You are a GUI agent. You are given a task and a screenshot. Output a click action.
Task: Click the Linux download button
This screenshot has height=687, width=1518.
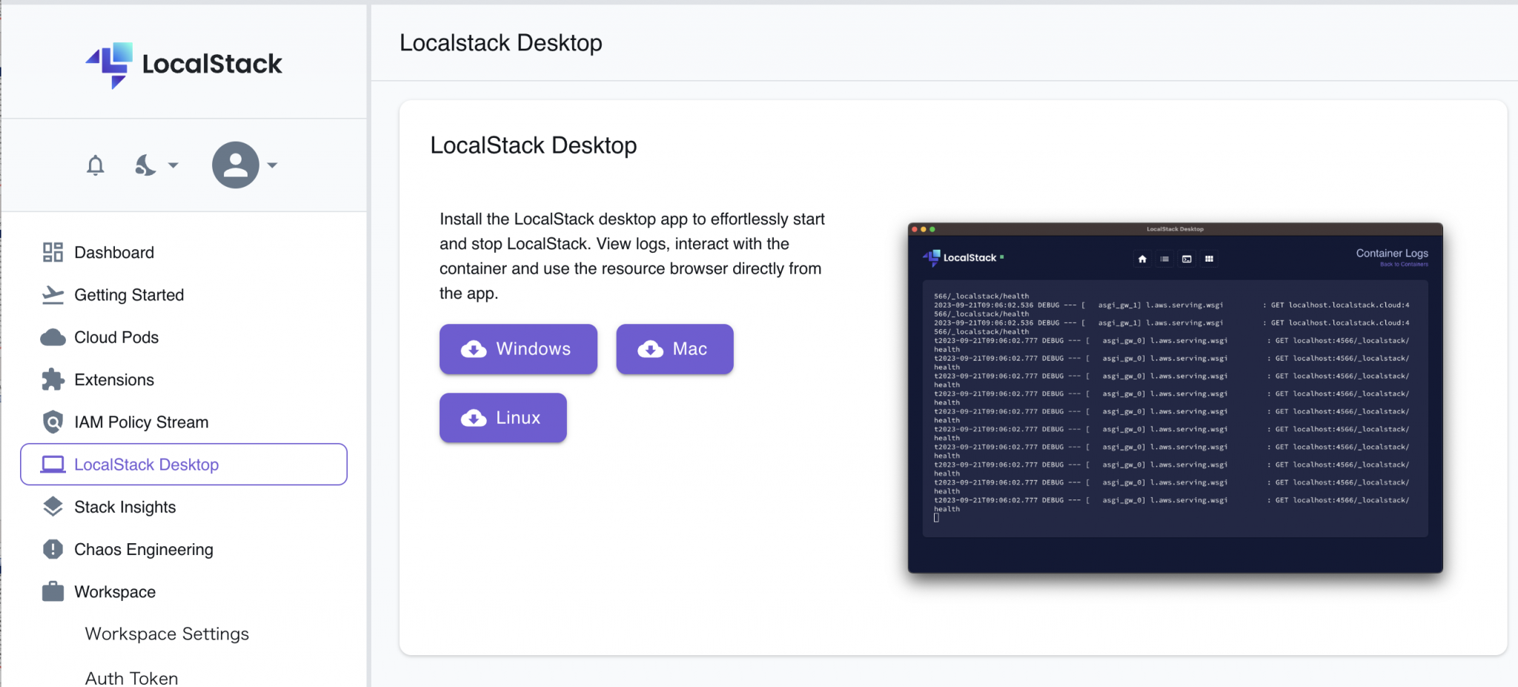point(503,417)
